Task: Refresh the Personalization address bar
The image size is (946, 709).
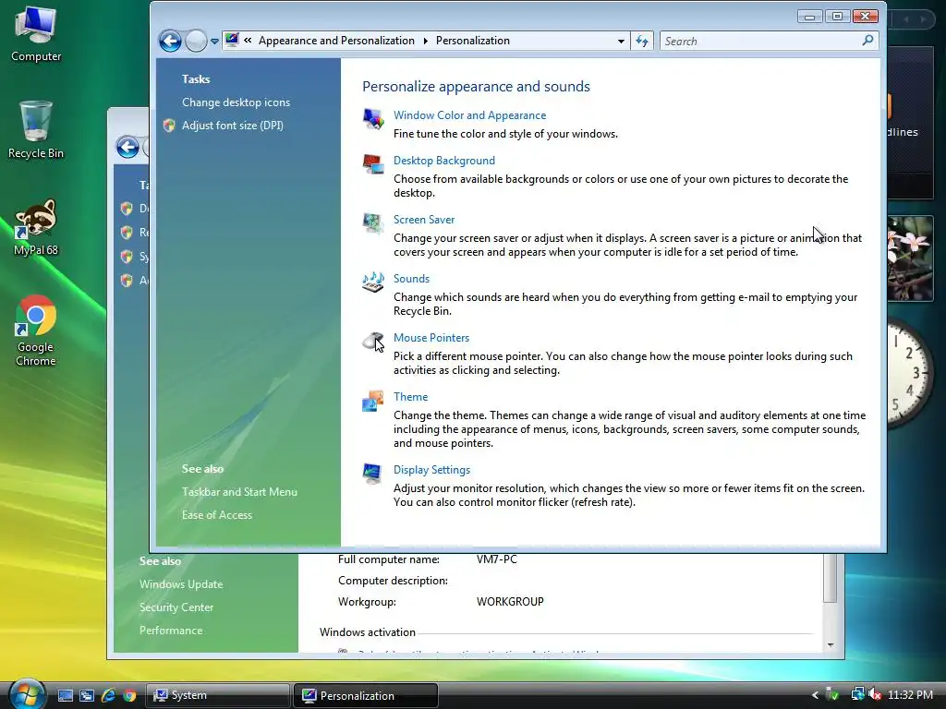Action: click(x=642, y=41)
